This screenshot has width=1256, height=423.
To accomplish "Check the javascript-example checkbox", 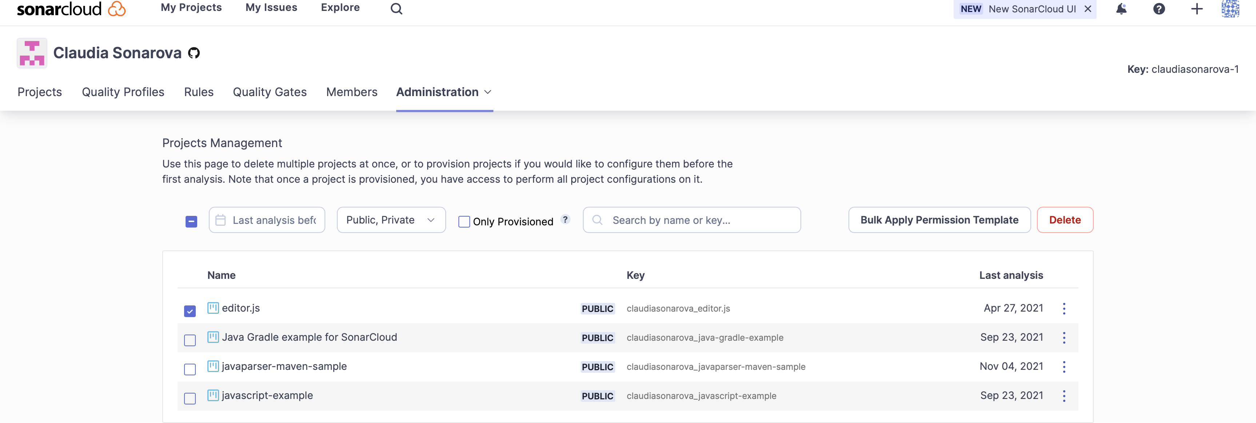I will pos(190,398).
